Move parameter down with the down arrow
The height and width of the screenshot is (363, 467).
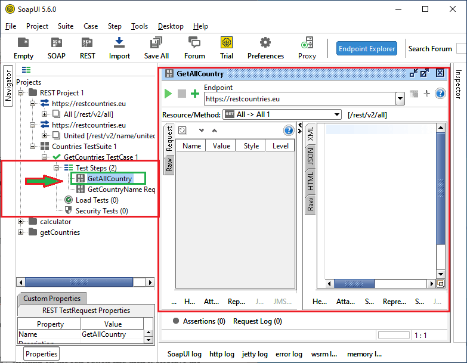tap(202, 131)
